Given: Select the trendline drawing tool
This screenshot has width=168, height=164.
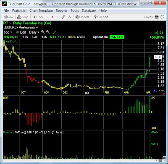Looking at the screenshot, I should [55, 32].
